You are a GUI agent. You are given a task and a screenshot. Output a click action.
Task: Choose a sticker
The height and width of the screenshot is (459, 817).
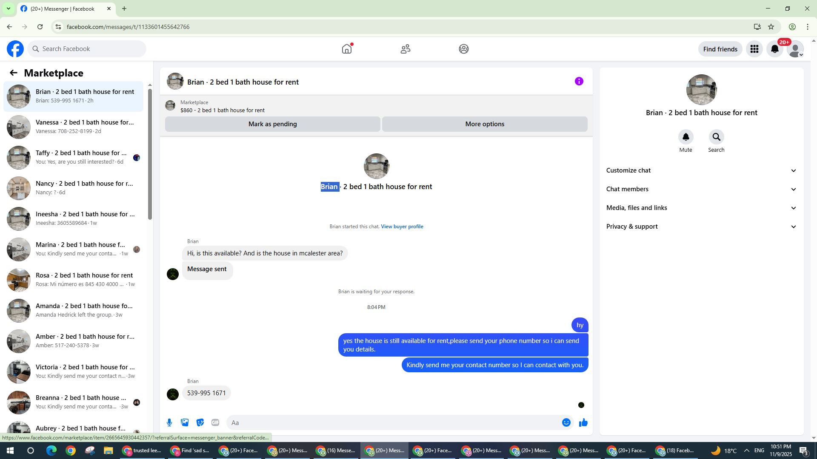(x=200, y=422)
